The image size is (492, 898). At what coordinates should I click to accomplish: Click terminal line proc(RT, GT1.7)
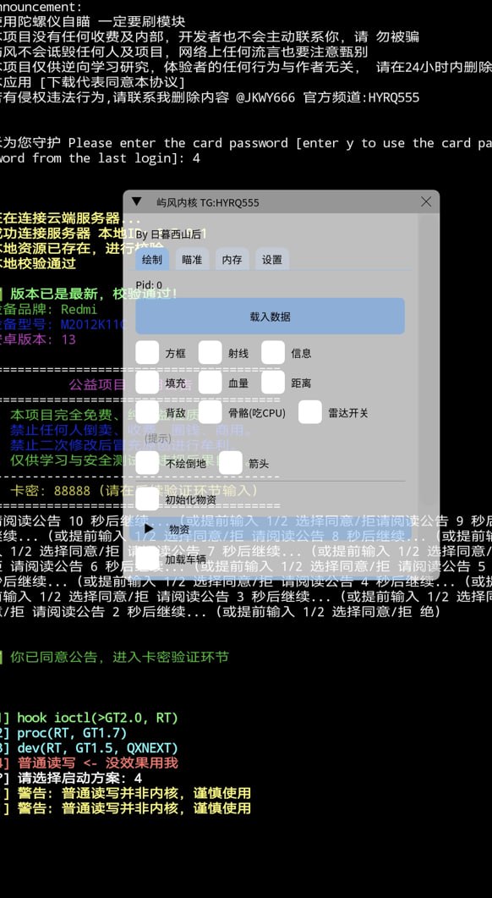[72, 732]
